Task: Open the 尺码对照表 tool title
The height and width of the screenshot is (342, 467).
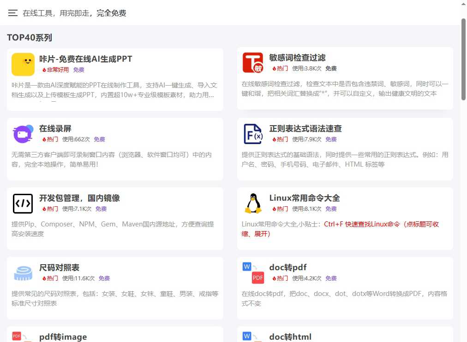Action: coord(59,267)
